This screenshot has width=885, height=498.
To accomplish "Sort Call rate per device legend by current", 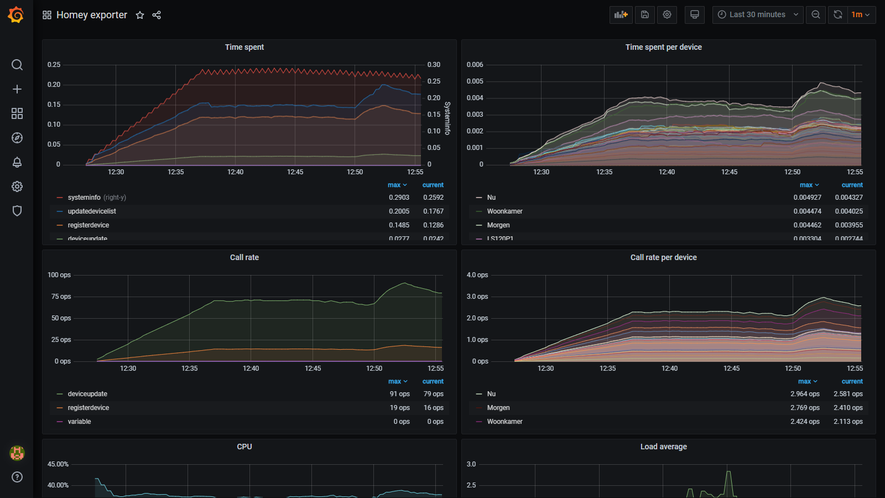I will [x=852, y=381].
